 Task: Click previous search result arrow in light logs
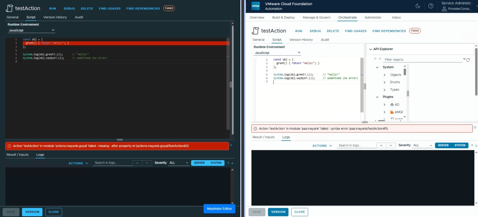(x=381, y=145)
